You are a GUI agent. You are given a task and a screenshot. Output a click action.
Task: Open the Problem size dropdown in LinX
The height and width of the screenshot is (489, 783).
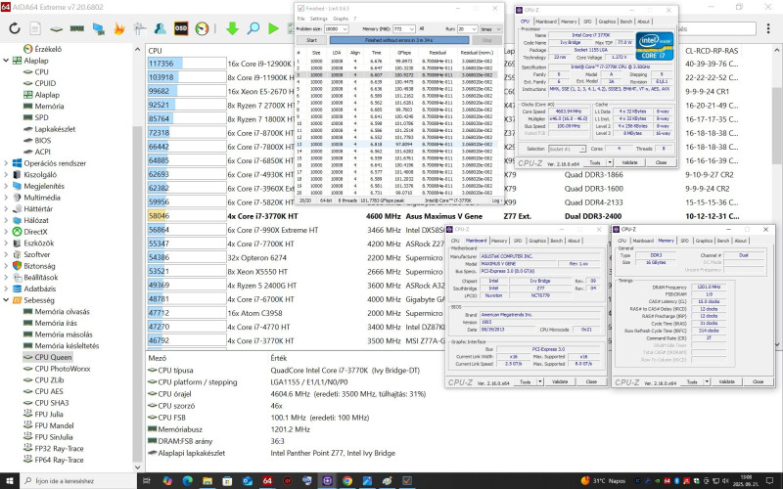(345, 29)
